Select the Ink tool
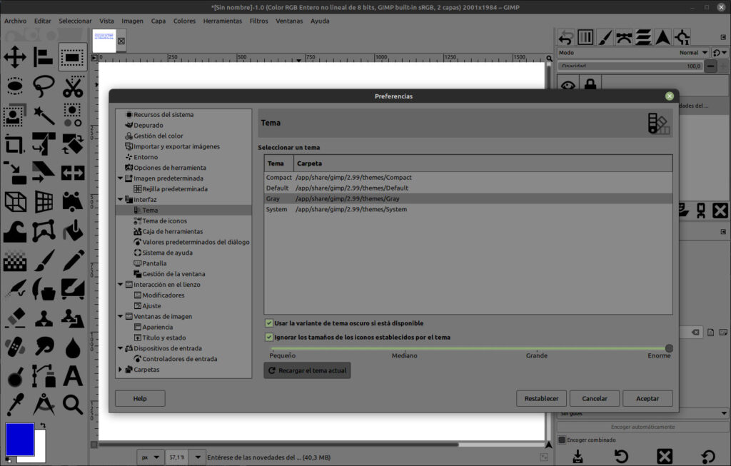Viewport: 731px width, 466px height. pos(44,288)
